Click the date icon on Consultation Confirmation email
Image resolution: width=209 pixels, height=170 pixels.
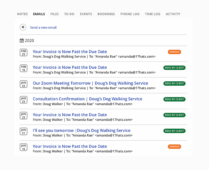(x=24, y=100)
